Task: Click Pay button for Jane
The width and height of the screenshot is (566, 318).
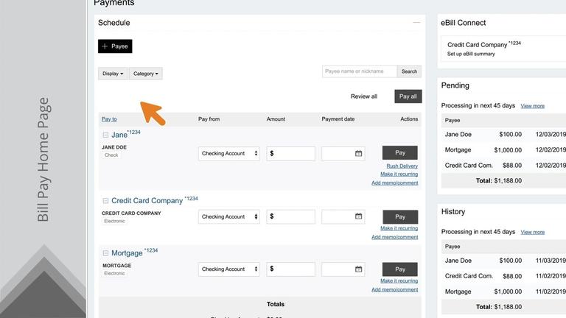Action: 400,153
